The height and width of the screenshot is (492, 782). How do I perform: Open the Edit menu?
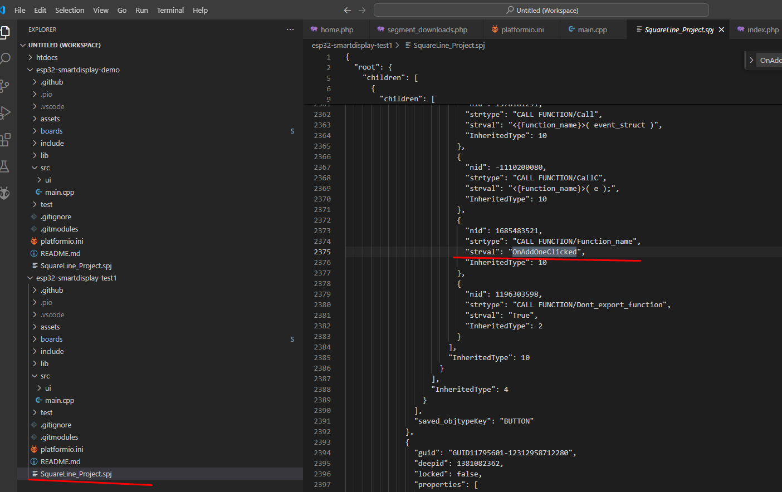pos(40,10)
